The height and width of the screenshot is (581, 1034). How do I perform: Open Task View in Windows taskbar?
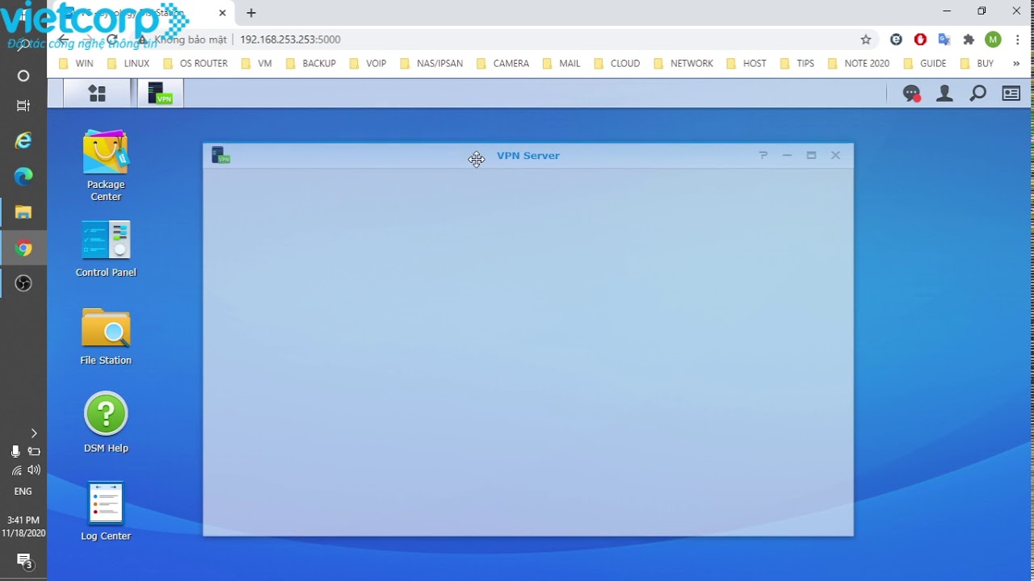point(23,106)
